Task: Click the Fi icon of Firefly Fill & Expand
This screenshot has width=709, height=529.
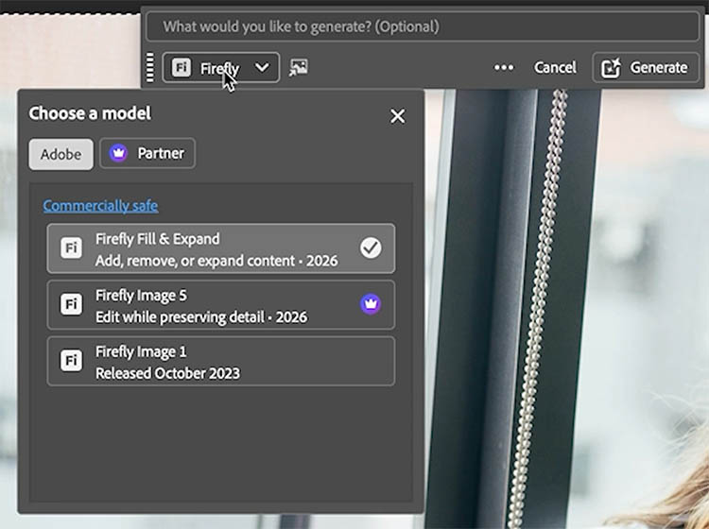Action: pos(72,248)
